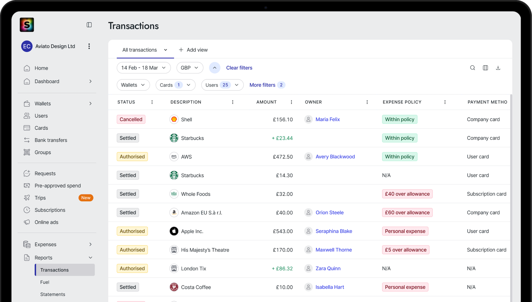The height and width of the screenshot is (302, 532).
Task: Click Add view next to the tabs
Action: tap(193, 50)
